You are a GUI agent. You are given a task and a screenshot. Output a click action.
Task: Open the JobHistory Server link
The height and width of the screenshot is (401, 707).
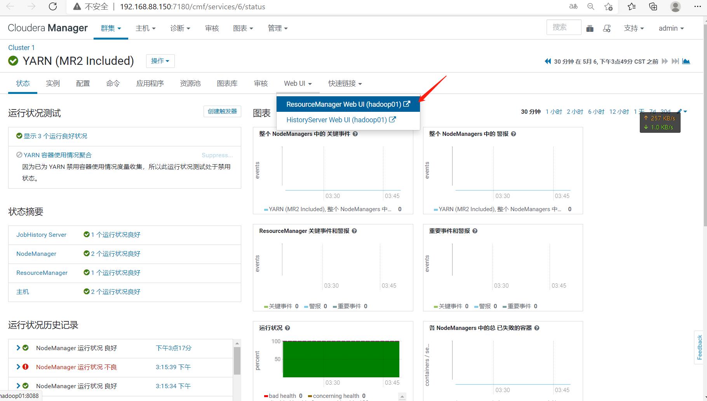[x=41, y=235]
